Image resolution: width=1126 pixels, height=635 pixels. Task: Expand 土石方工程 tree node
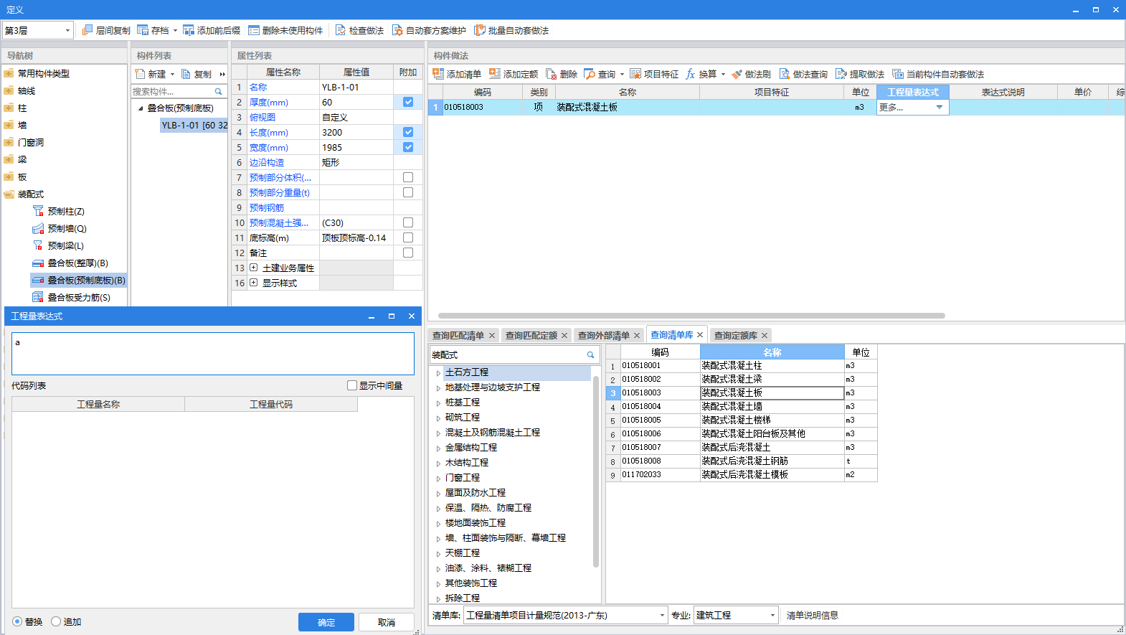(438, 373)
